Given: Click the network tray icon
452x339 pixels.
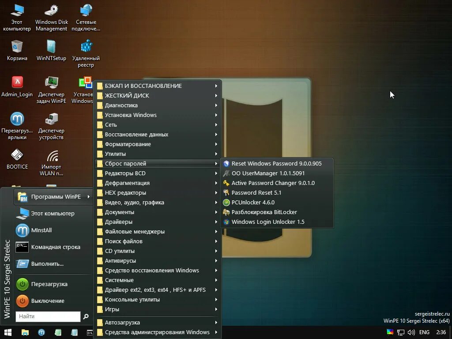Looking at the screenshot, I should [401, 332].
